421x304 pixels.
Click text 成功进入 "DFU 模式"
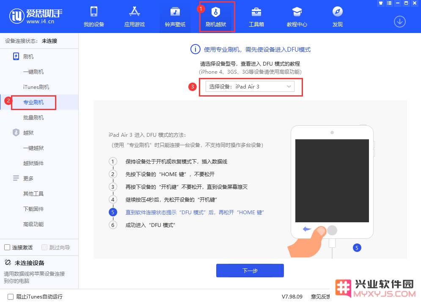[x=150, y=225]
